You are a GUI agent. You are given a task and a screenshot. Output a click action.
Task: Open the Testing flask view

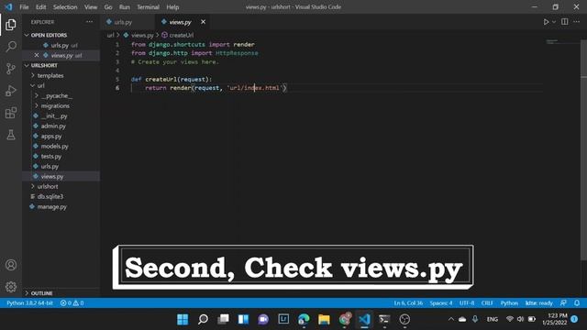(x=11, y=135)
